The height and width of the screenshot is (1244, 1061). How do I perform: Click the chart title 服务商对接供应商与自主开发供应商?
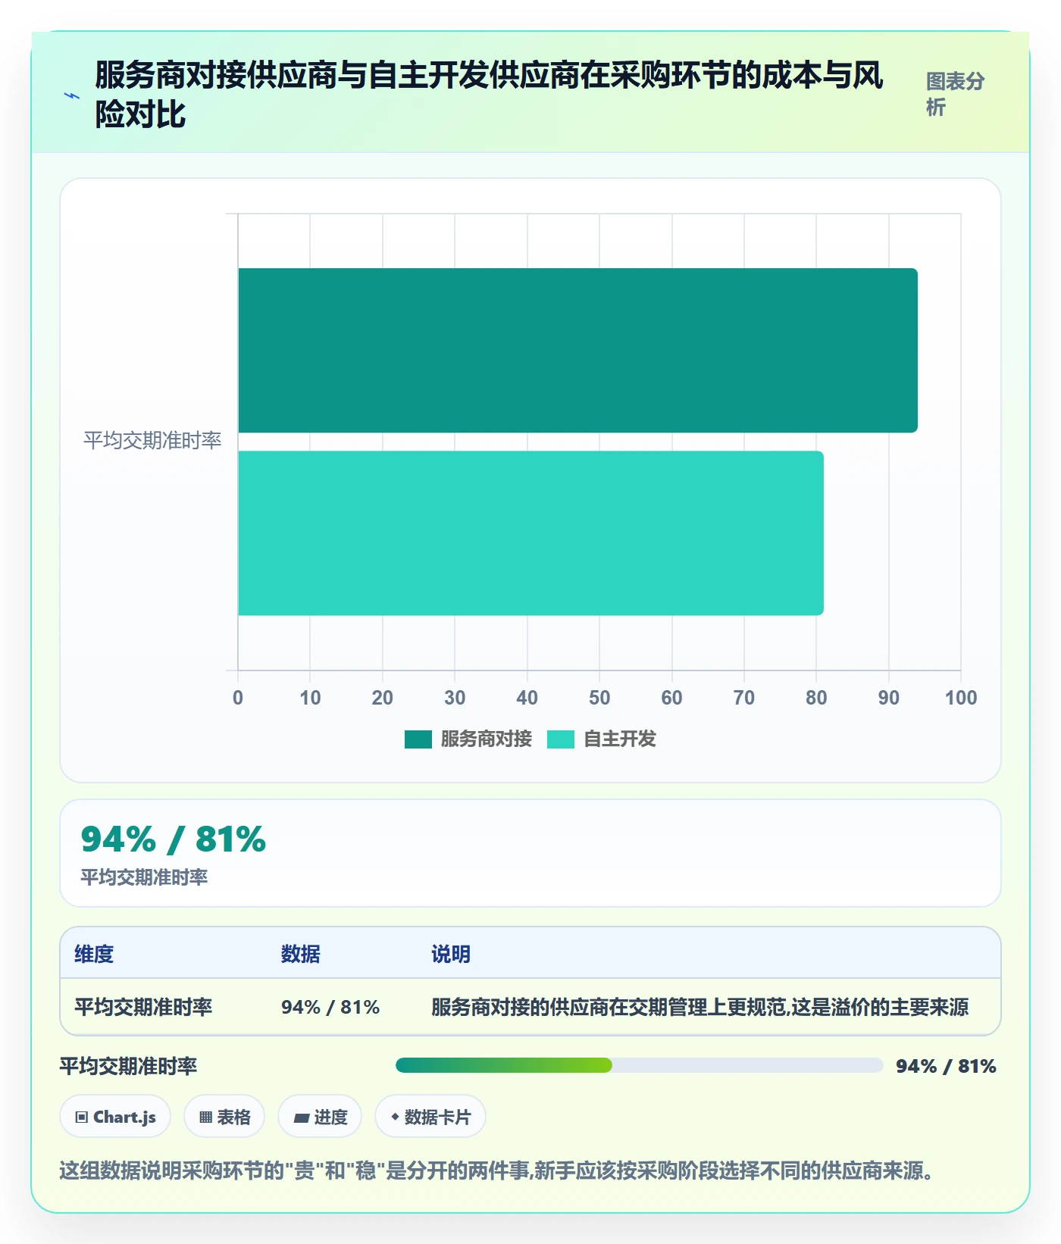[x=489, y=95]
